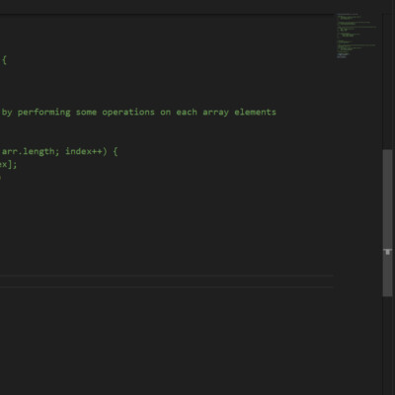Click the white marker on the scrollbar ruler
395x395 pixels.
pos(388,252)
